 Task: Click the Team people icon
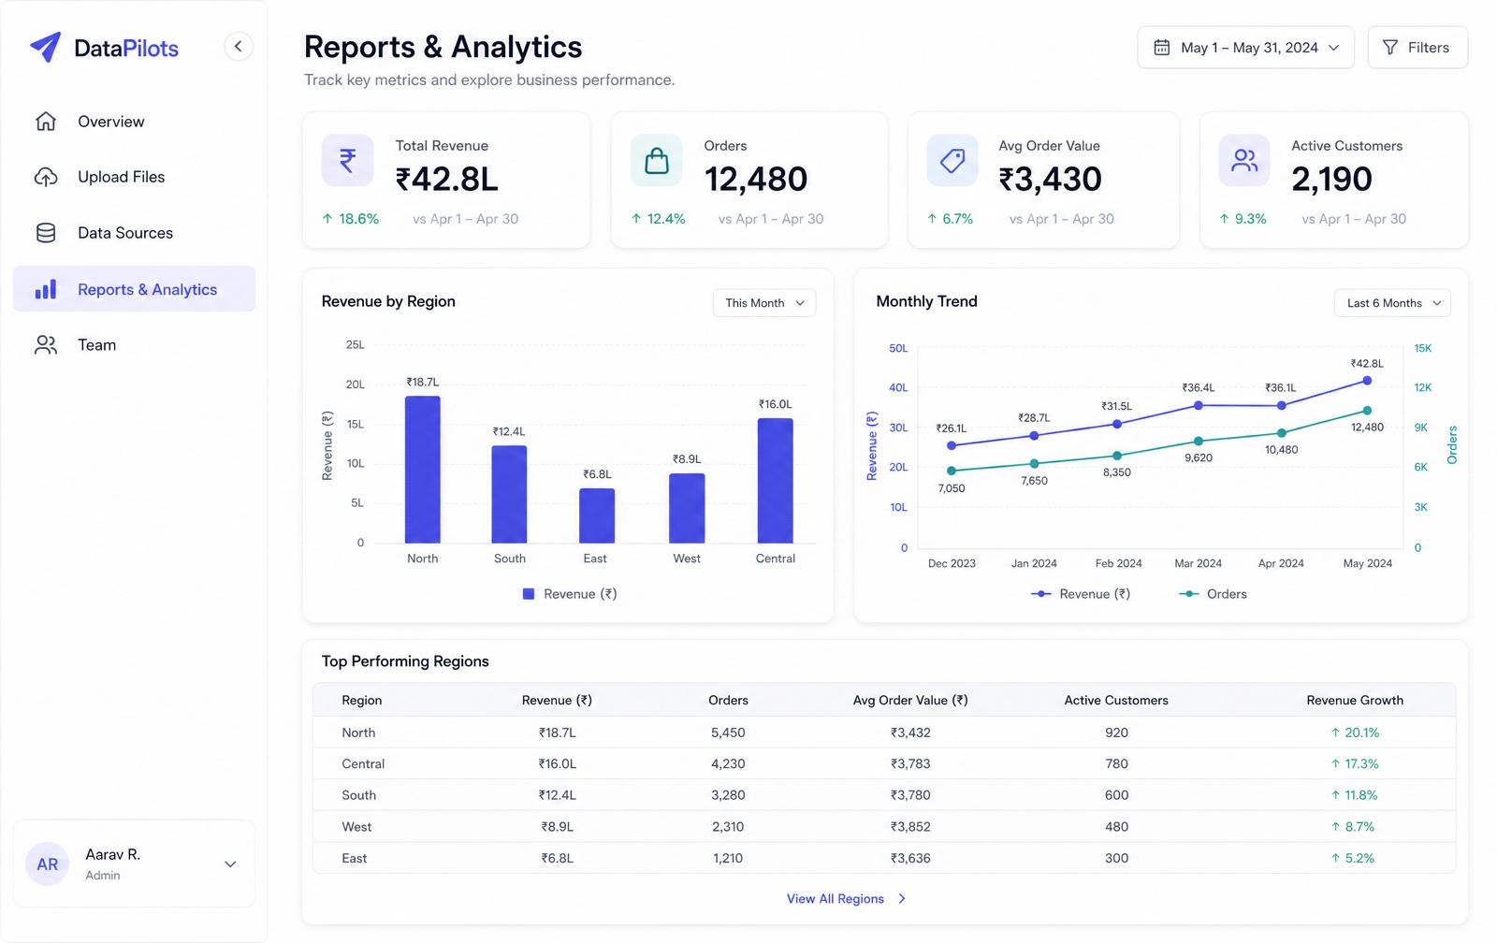click(x=46, y=345)
